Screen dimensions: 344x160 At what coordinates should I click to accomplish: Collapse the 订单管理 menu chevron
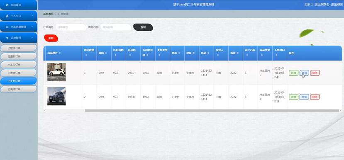tap(32, 38)
